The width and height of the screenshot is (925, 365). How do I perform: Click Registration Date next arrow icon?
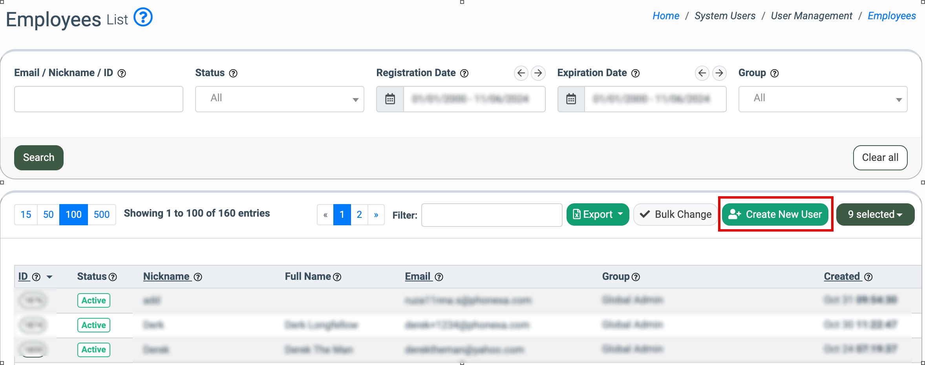point(538,73)
